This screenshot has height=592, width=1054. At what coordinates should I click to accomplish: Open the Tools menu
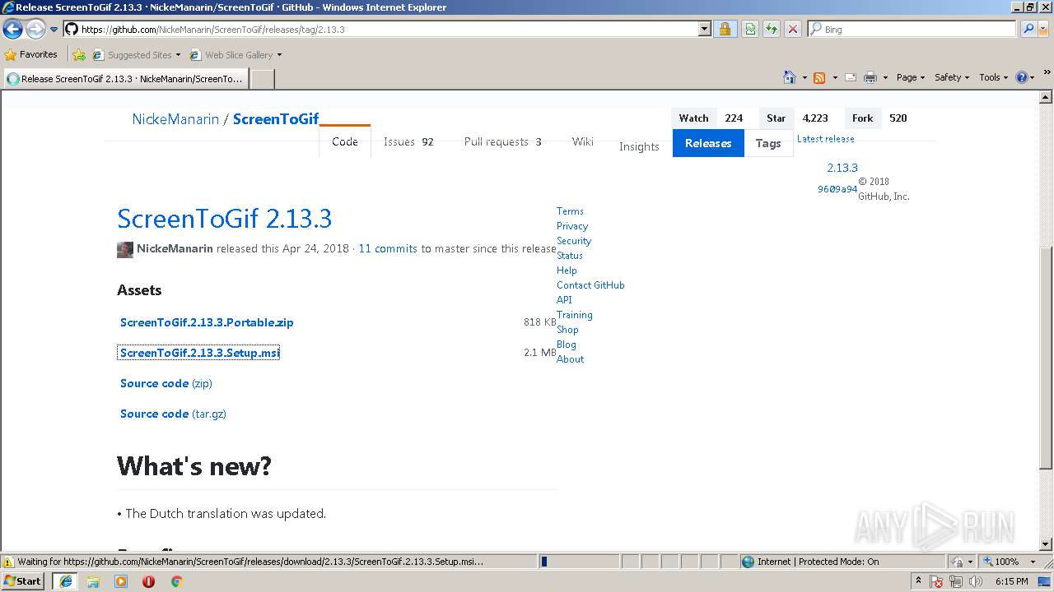point(994,77)
